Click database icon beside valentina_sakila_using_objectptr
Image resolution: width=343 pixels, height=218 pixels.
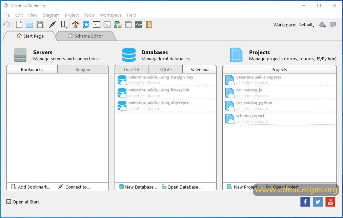click(x=122, y=106)
